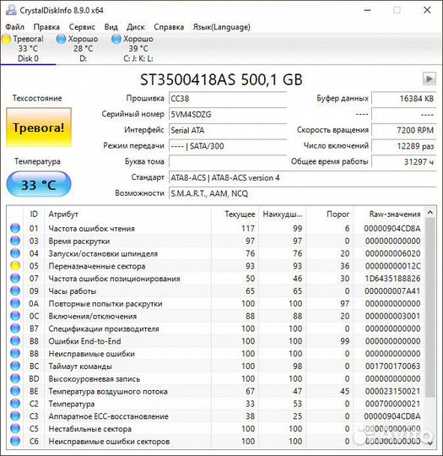Click the Наихудш... column header
The height and width of the screenshot is (456, 443).
point(282,214)
